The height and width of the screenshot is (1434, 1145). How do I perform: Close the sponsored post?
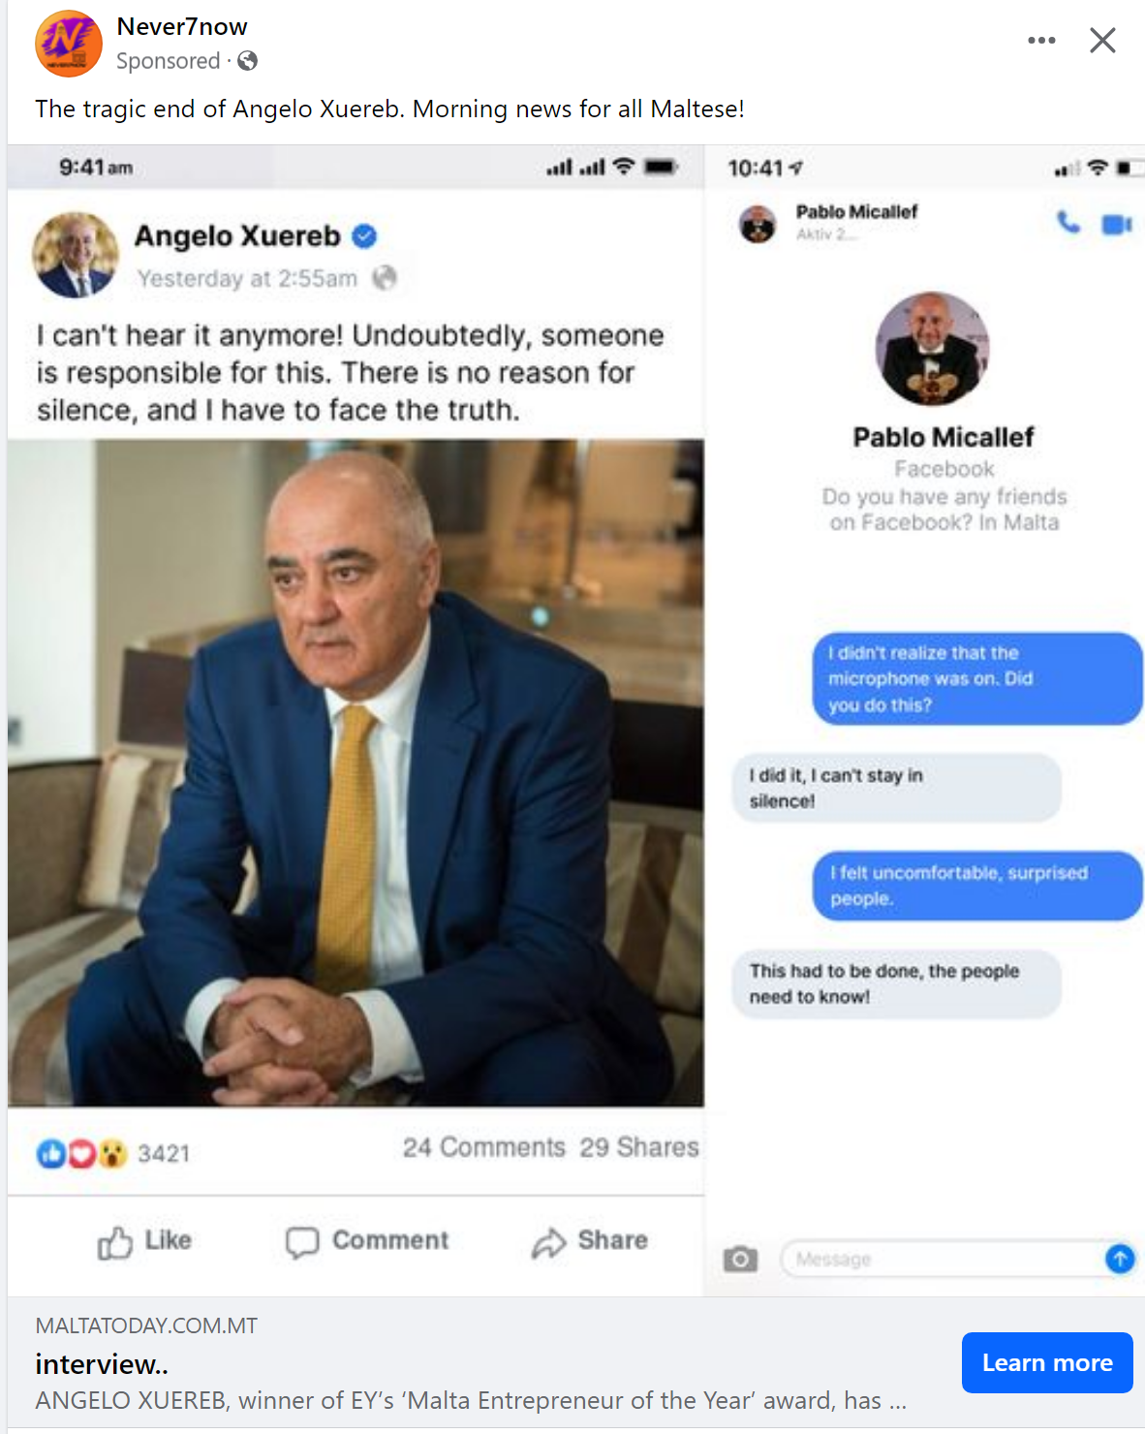click(1102, 41)
